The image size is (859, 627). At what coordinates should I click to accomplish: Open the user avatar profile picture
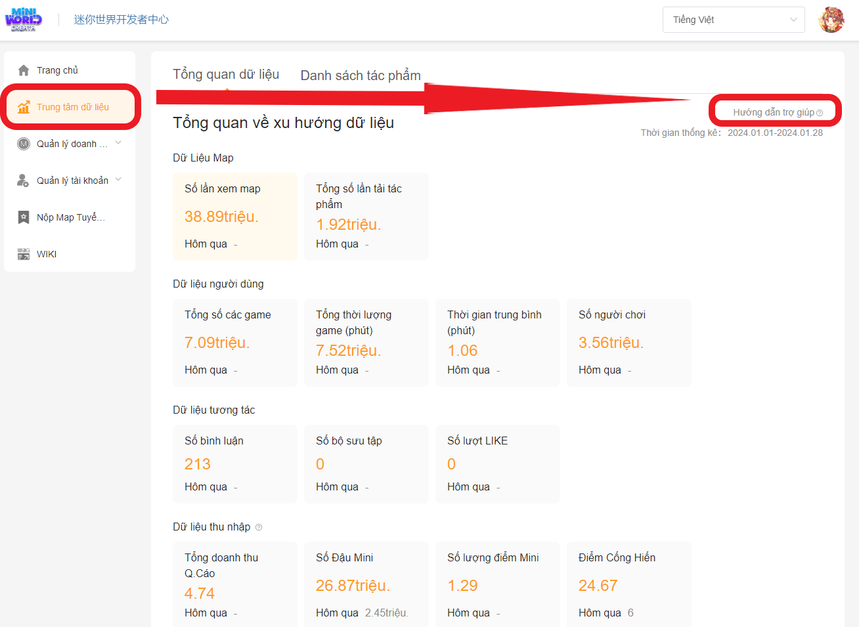(831, 20)
